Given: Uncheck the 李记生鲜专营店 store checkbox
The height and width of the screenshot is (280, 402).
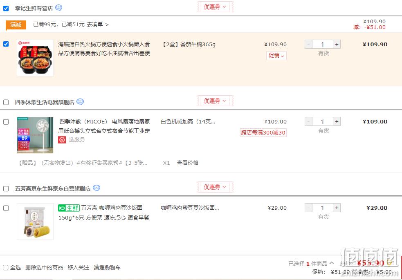Looking at the screenshot, I should [6, 8].
